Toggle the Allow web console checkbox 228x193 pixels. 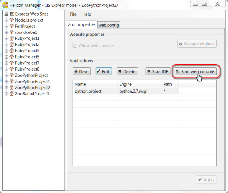pyautogui.click(x=75, y=45)
